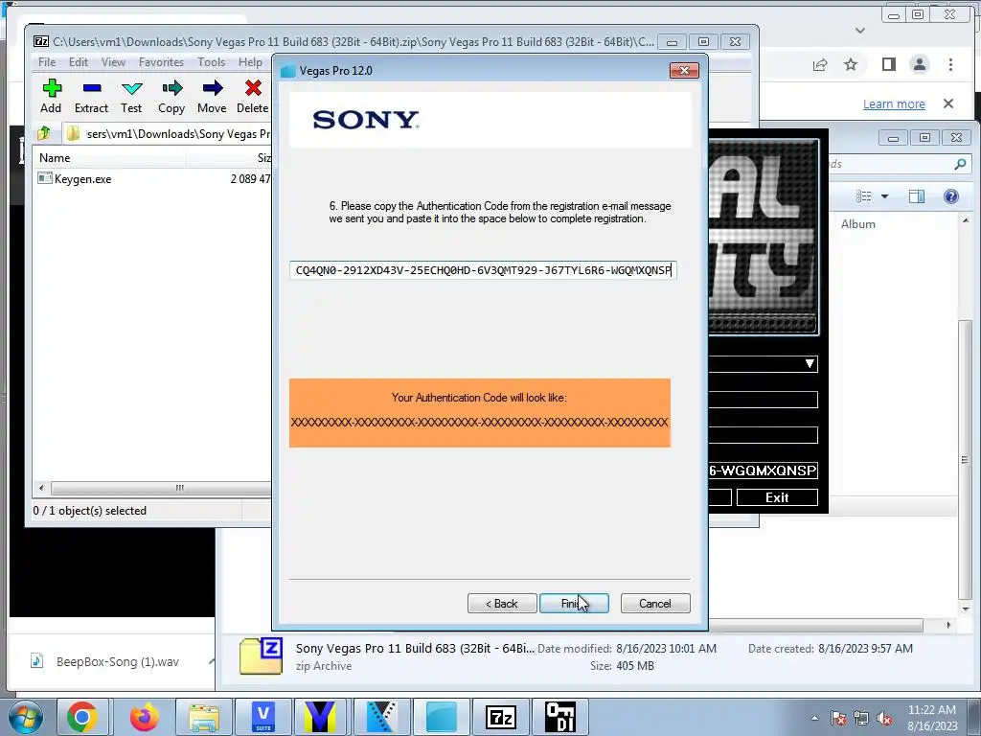Click the network tray icon
Viewport: 981px width, 736px height.
pos(861,719)
